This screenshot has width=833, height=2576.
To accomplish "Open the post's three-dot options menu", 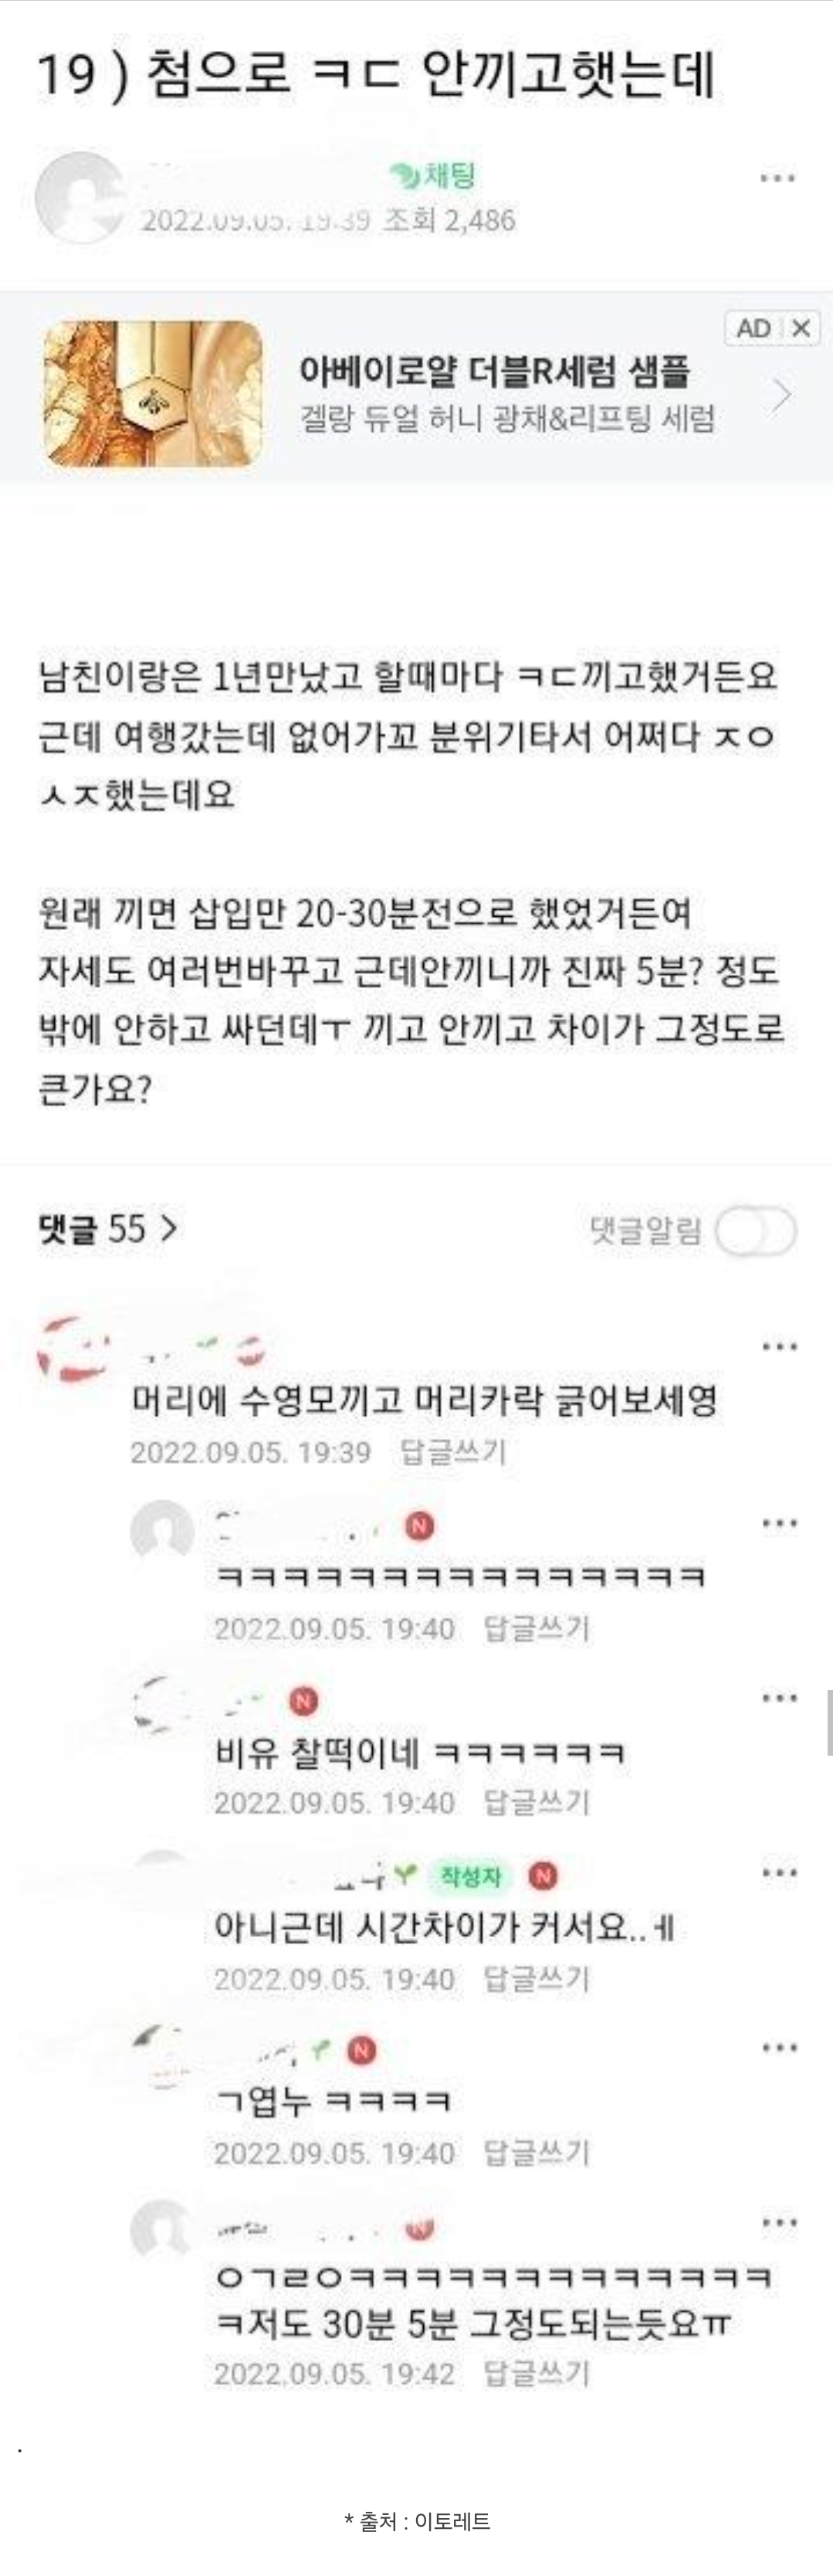I will [777, 179].
